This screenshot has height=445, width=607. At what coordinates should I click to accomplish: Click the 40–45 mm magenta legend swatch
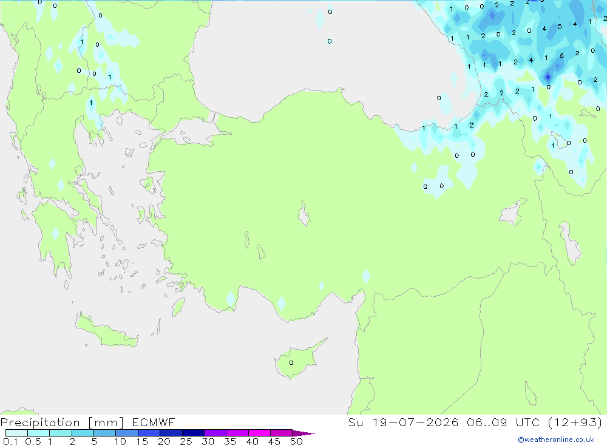[x=259, y=433]
